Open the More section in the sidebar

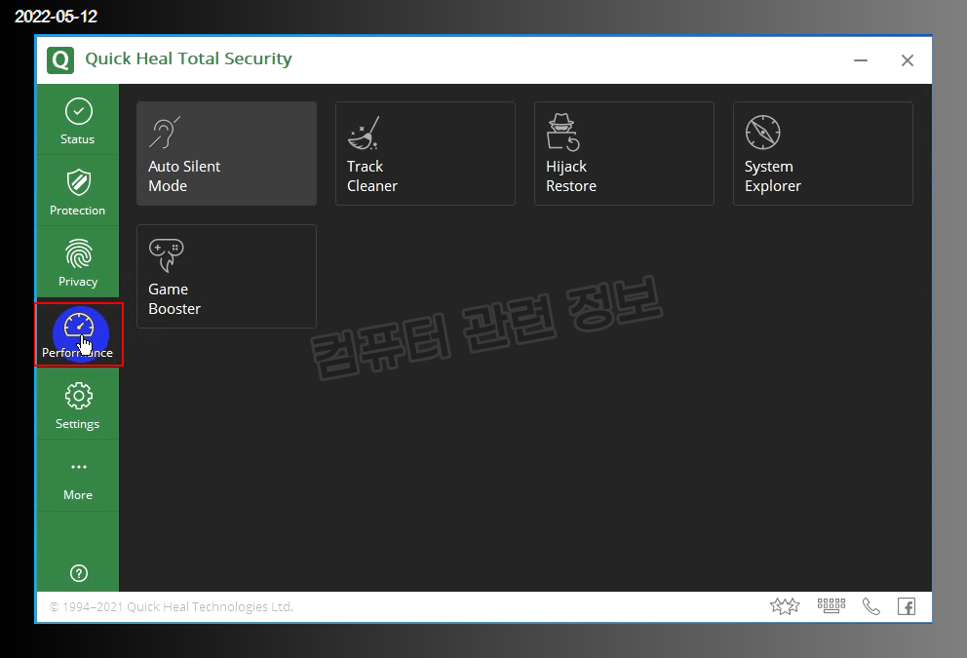click(78, 476)
